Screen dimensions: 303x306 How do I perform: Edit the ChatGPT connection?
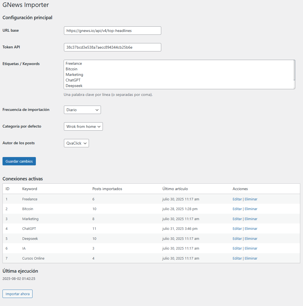(237, 228)
